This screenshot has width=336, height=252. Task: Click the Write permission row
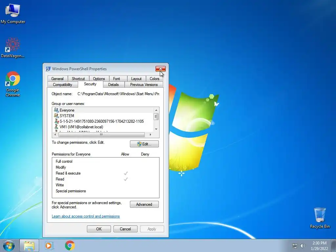(105, 185)
